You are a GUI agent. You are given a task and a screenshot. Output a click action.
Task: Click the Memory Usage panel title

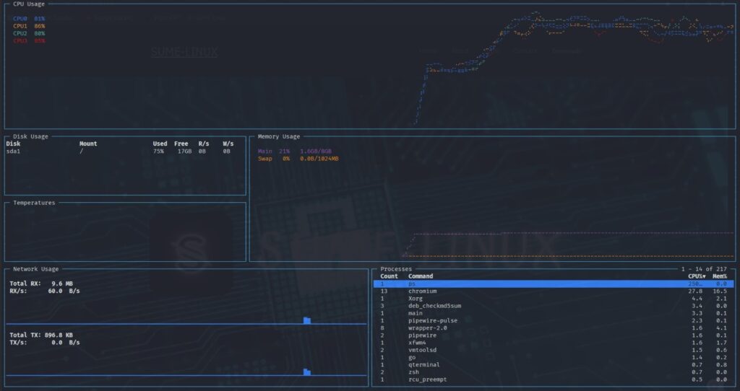pos(279,136)
